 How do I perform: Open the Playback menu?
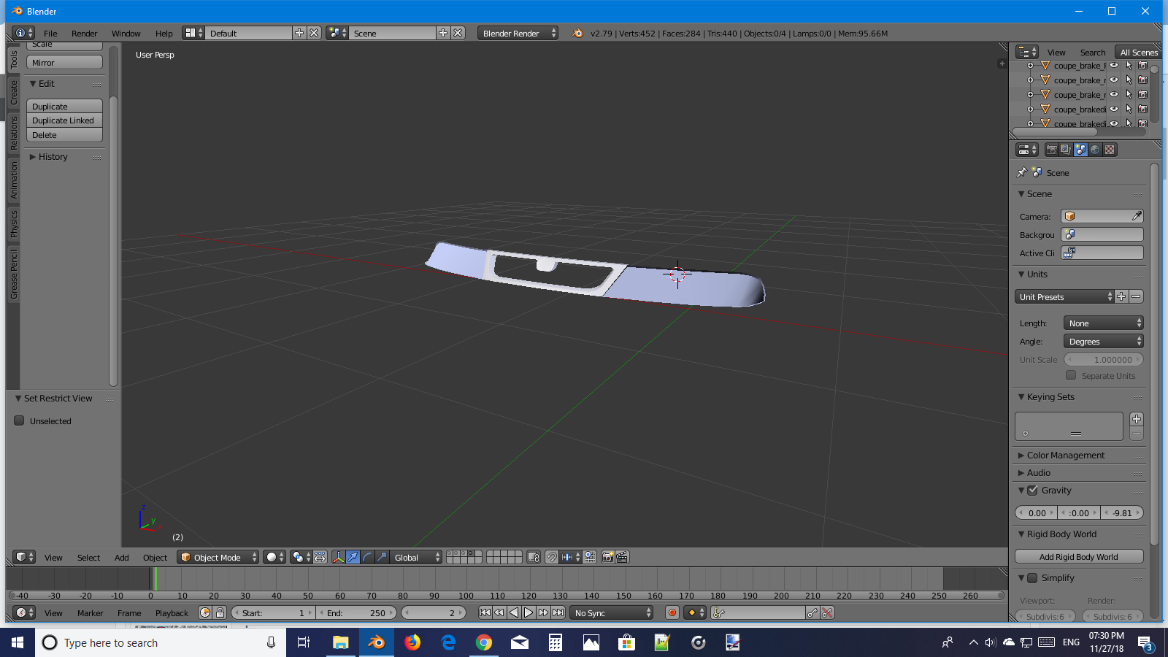tap(172, 612)
